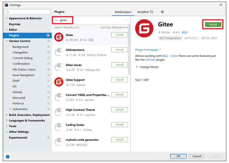Click the High Contrast Theme plugin icon
The image size is (229, 163).
(59, 112)
